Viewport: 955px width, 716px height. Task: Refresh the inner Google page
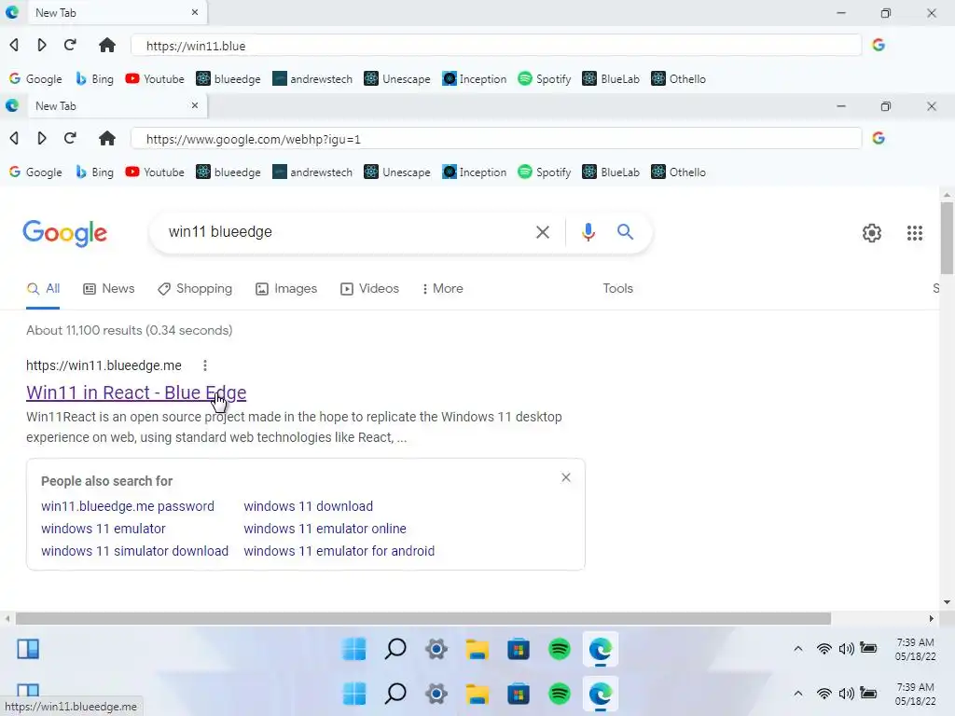pos(70,138)
